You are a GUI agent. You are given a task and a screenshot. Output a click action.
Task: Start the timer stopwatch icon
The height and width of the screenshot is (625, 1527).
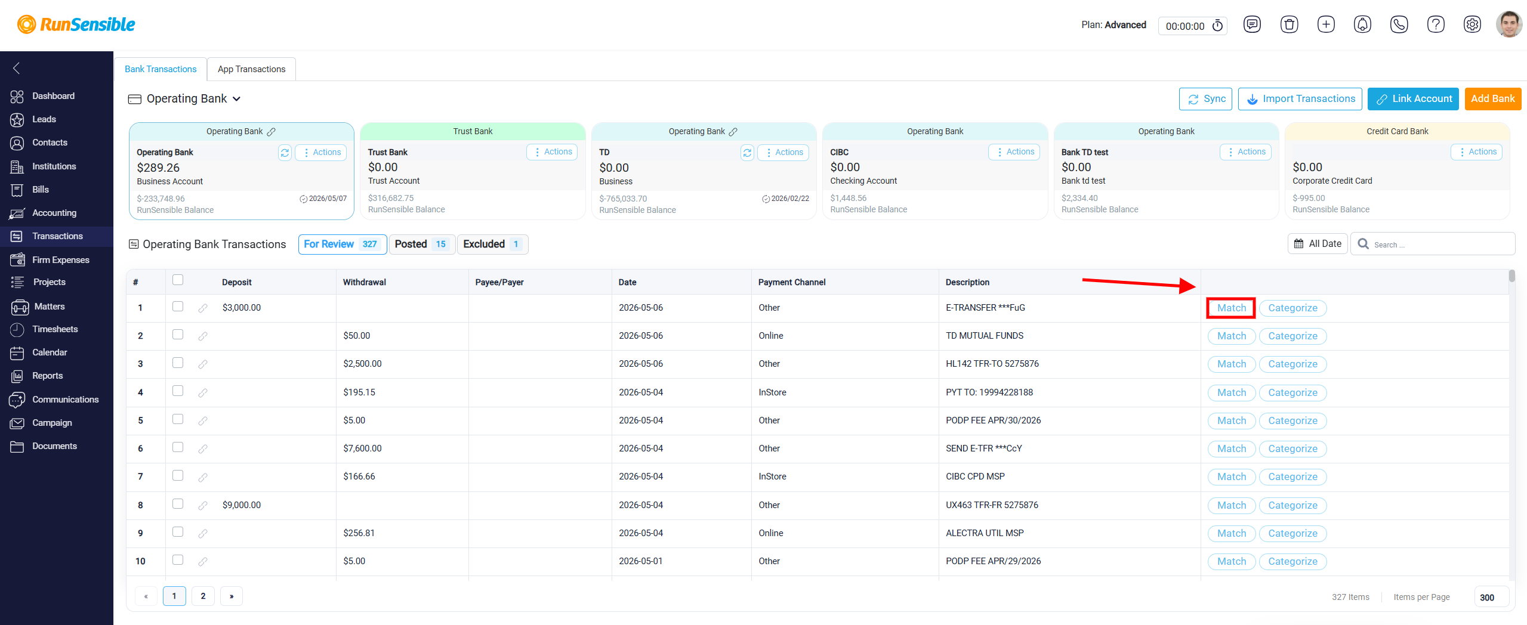point(1217,26)
